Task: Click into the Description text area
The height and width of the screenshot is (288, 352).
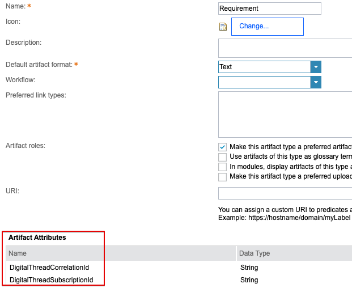Action: [x=285, y=48]
